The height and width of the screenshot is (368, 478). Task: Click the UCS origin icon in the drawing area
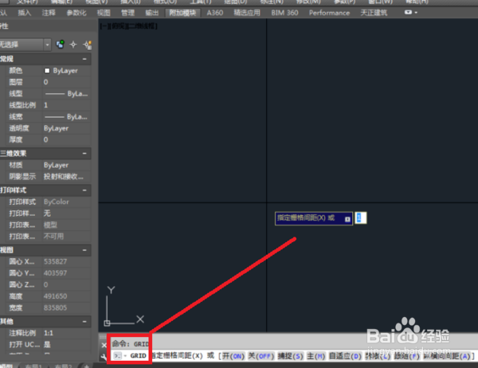tap(107, 323)
